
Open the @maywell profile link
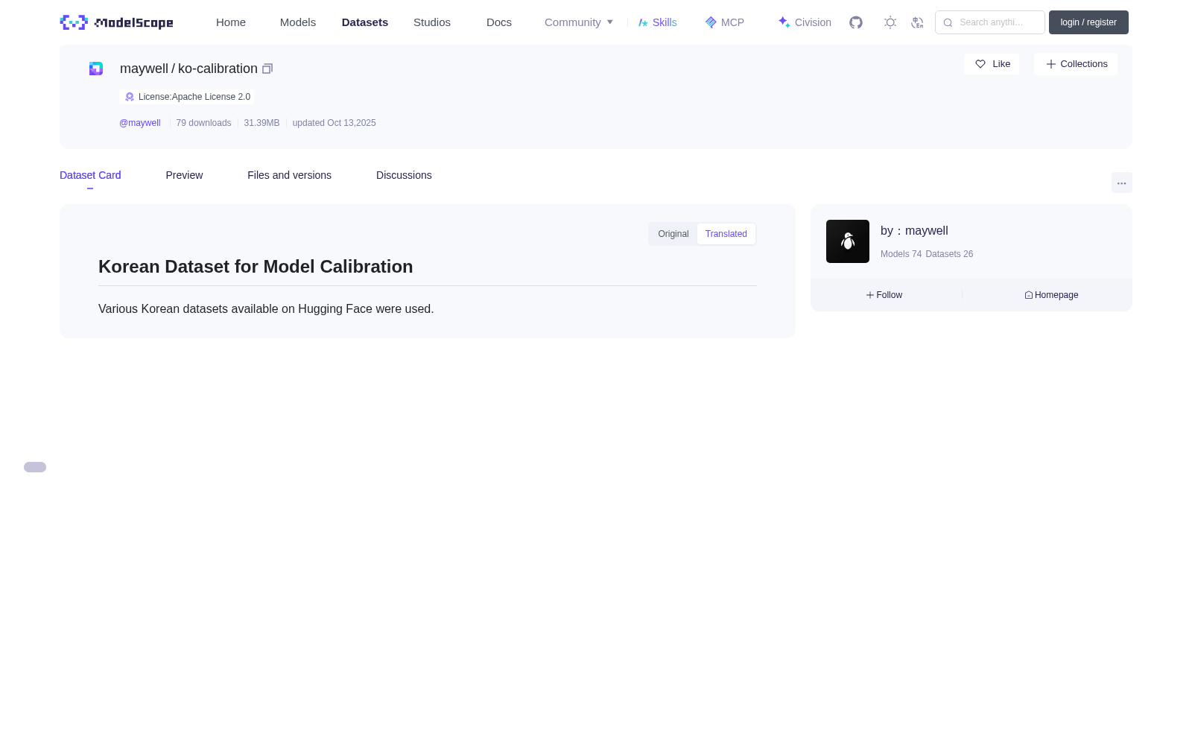click(140, 123)
